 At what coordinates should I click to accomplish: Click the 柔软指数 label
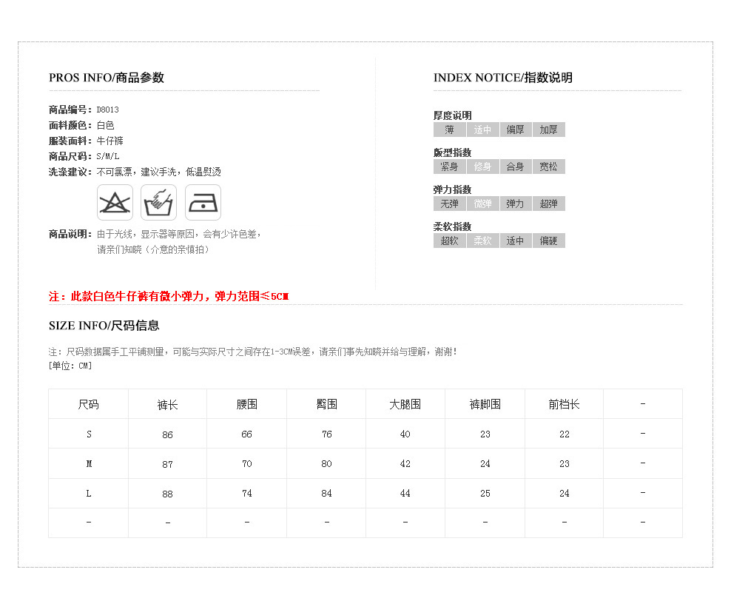[x=452, y=226]
